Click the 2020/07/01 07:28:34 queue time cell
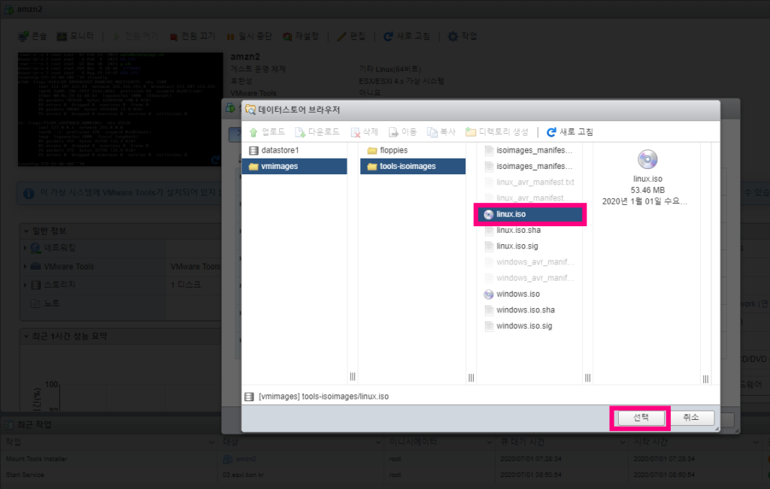 tap(530, 459)
